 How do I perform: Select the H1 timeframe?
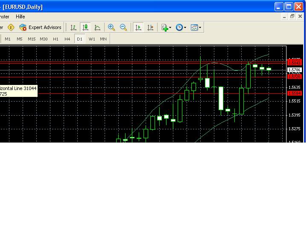click(56, 39)
